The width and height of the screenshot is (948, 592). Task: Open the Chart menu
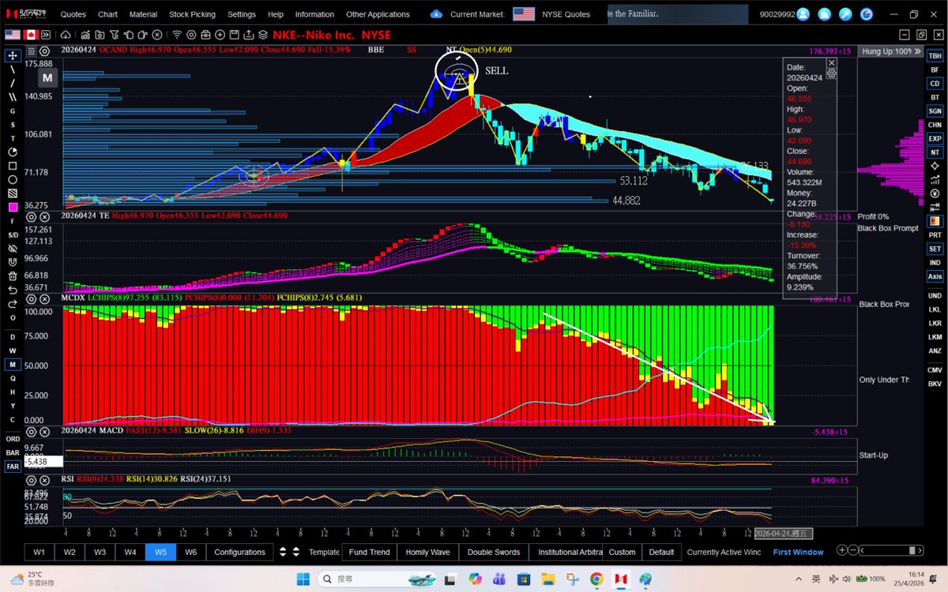click(x=107, y=14)
